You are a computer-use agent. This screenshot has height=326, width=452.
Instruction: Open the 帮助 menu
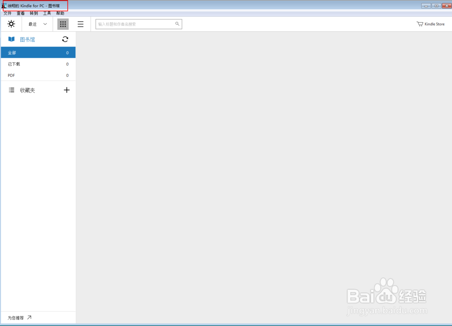coord(60,13)
